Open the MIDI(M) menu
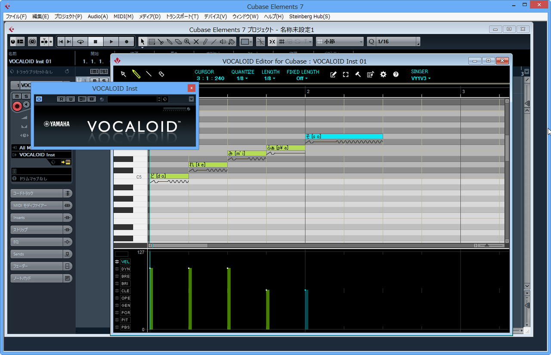 coord(124,16)
